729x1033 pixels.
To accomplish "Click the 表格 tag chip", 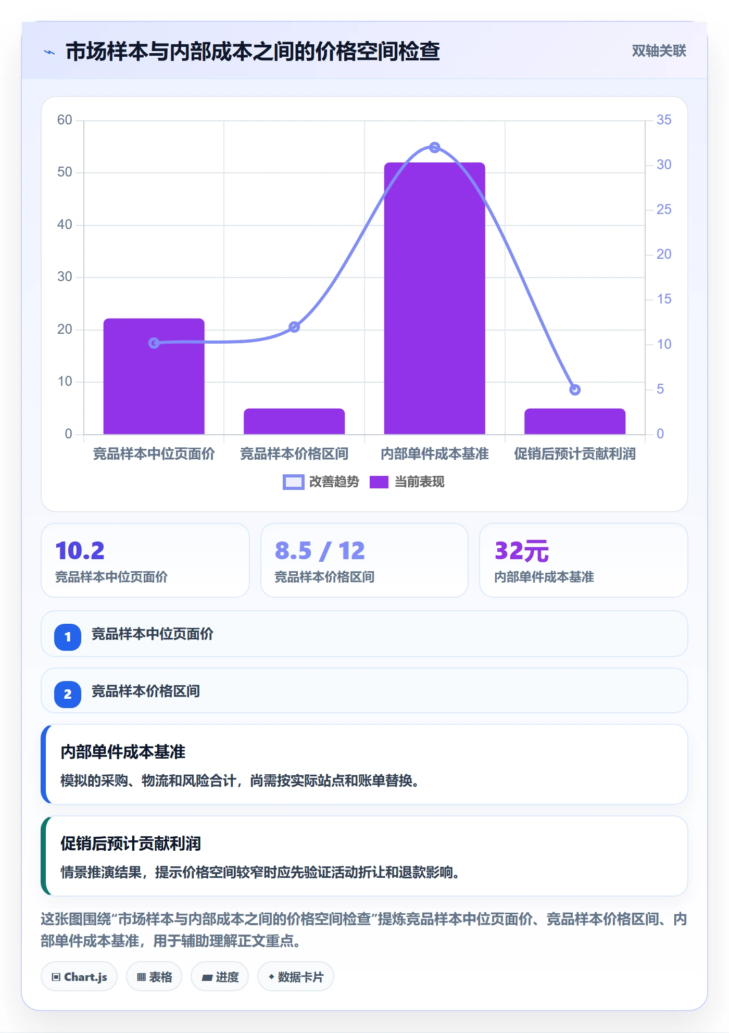I will (154, 977).
